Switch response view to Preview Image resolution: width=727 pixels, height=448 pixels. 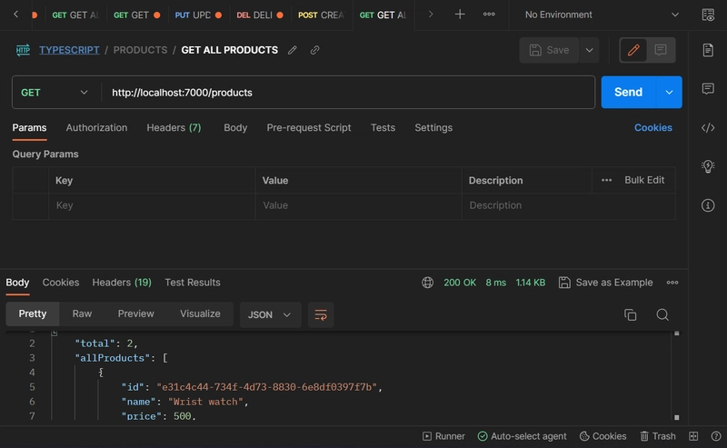(135, 314)
